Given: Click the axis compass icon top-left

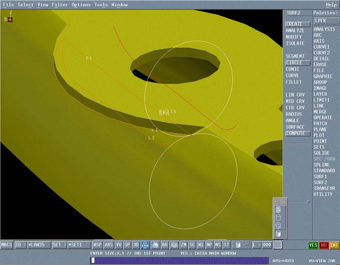Looking at the screenshot, I should (9, 19).
